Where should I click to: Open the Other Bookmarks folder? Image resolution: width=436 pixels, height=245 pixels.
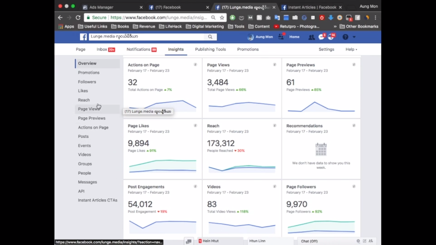pos(359,26)
